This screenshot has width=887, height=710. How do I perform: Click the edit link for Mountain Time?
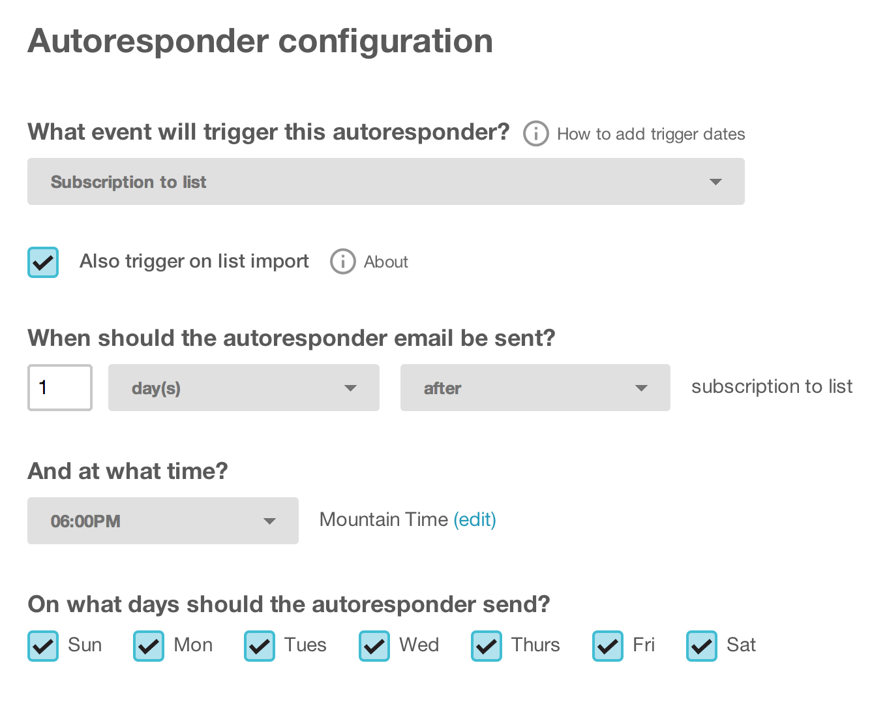pos(475,519)
